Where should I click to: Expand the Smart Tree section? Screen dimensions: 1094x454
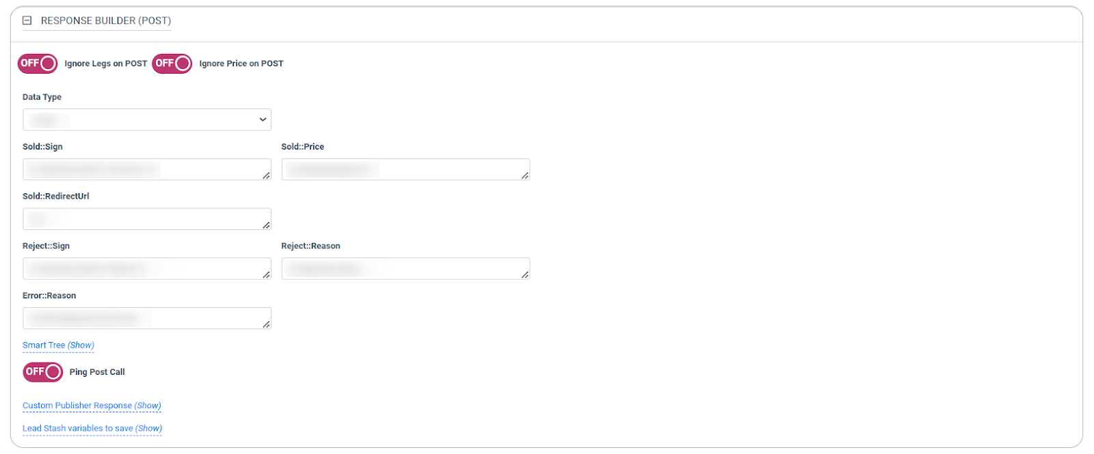click(x=58, y=345)
